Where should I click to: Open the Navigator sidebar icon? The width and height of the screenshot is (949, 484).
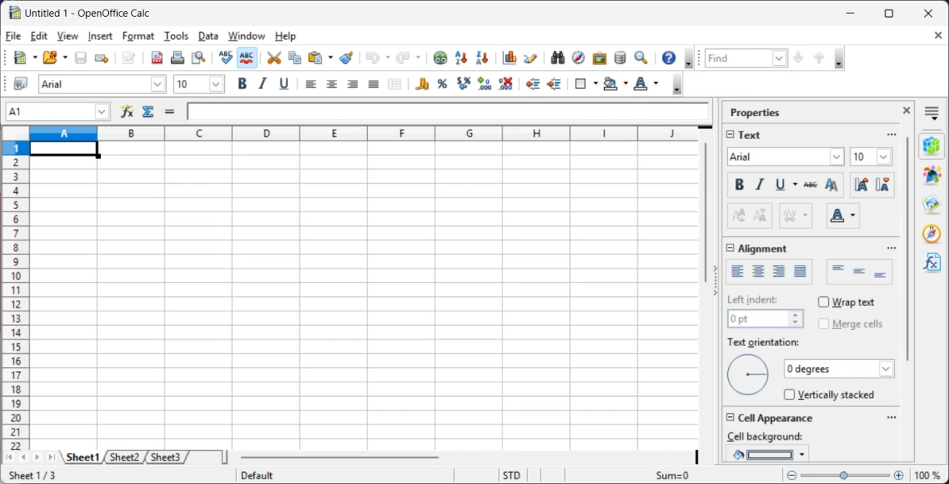coord(931,234)
